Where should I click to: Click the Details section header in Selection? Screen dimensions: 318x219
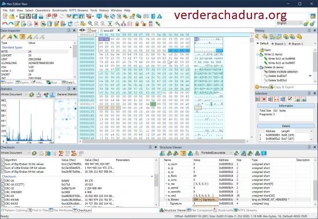tap(286, 126)
